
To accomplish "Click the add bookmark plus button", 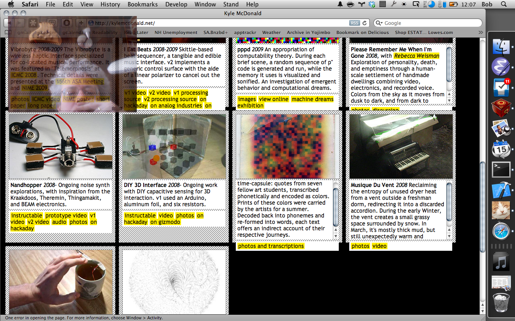I will click(81, 23).
